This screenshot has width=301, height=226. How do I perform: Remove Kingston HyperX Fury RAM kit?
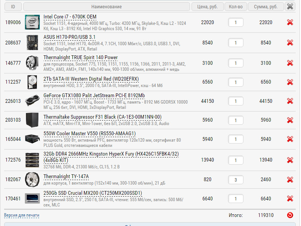pyautogui.click(x=290, y=160)
